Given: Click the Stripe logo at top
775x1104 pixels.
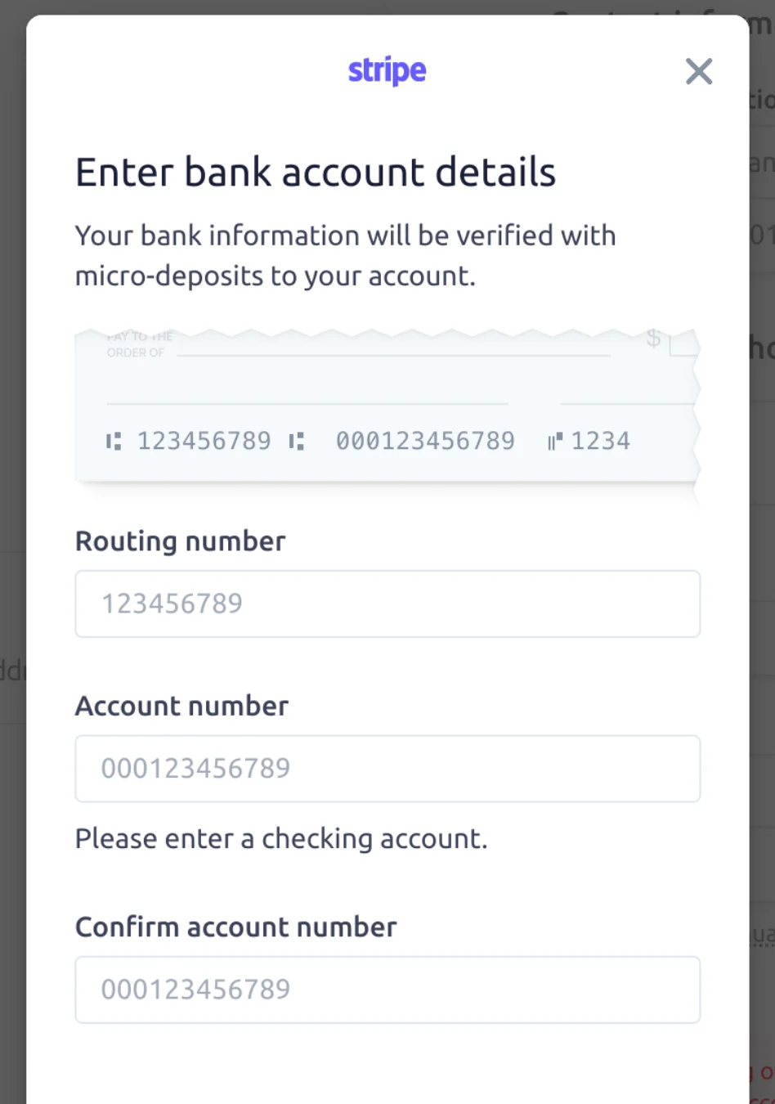Looking at the screenshot, I should tap(387, 71).
